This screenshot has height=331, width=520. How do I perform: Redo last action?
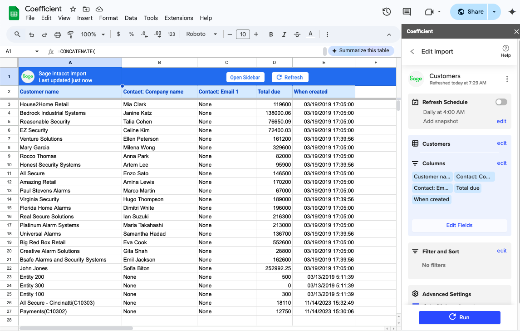point(44,34)
